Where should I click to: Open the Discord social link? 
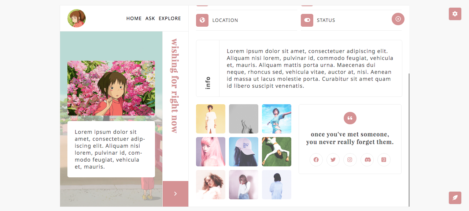pyautogui.click(x=367, y=160)
